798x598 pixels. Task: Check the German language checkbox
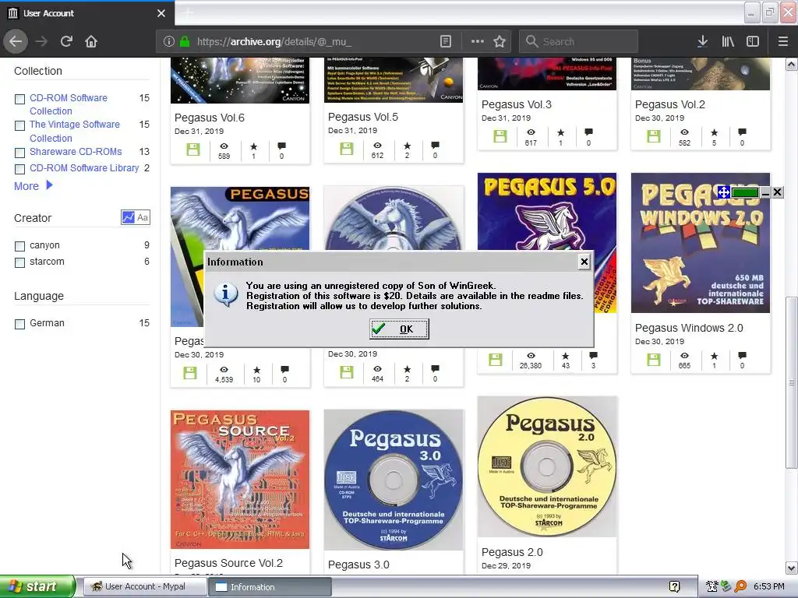[19, 324]
